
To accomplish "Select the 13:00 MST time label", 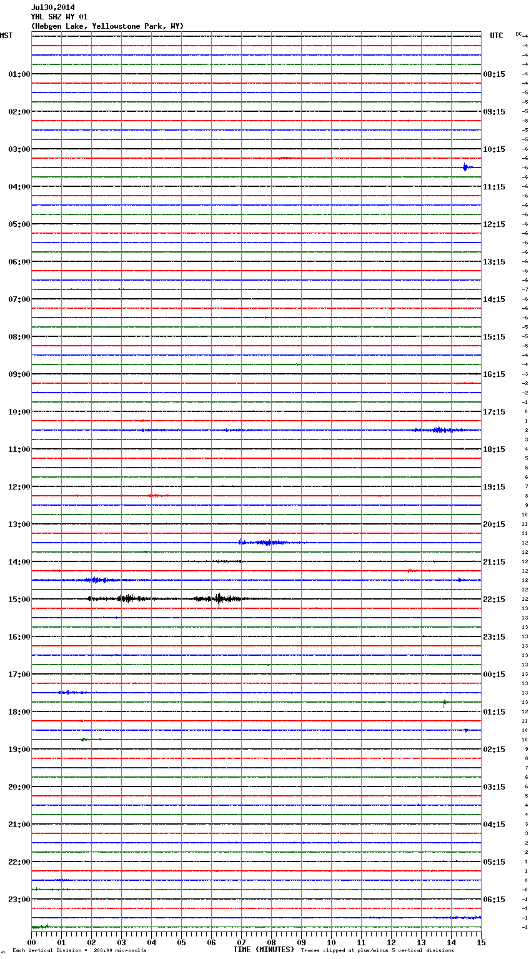I will 19,525.
